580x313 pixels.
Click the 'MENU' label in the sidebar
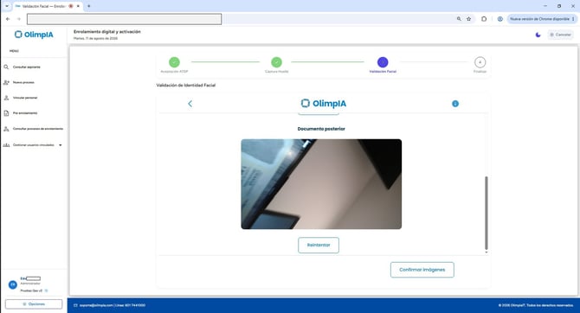[14, 51]
